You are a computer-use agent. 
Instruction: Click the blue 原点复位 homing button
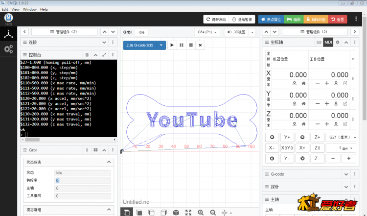(271, 19)
